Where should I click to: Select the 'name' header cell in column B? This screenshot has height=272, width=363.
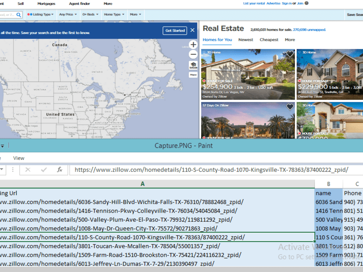coord(329,193)
